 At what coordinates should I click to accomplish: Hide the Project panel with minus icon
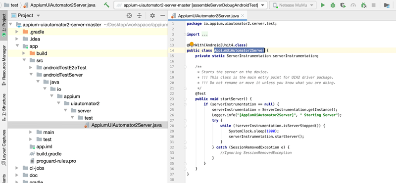[x=163, y=16]
